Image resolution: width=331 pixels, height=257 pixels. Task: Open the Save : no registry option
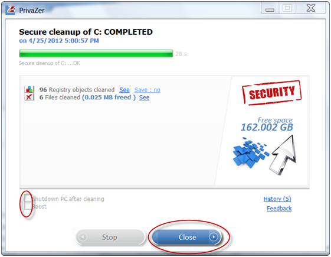[x=148, y=90]
